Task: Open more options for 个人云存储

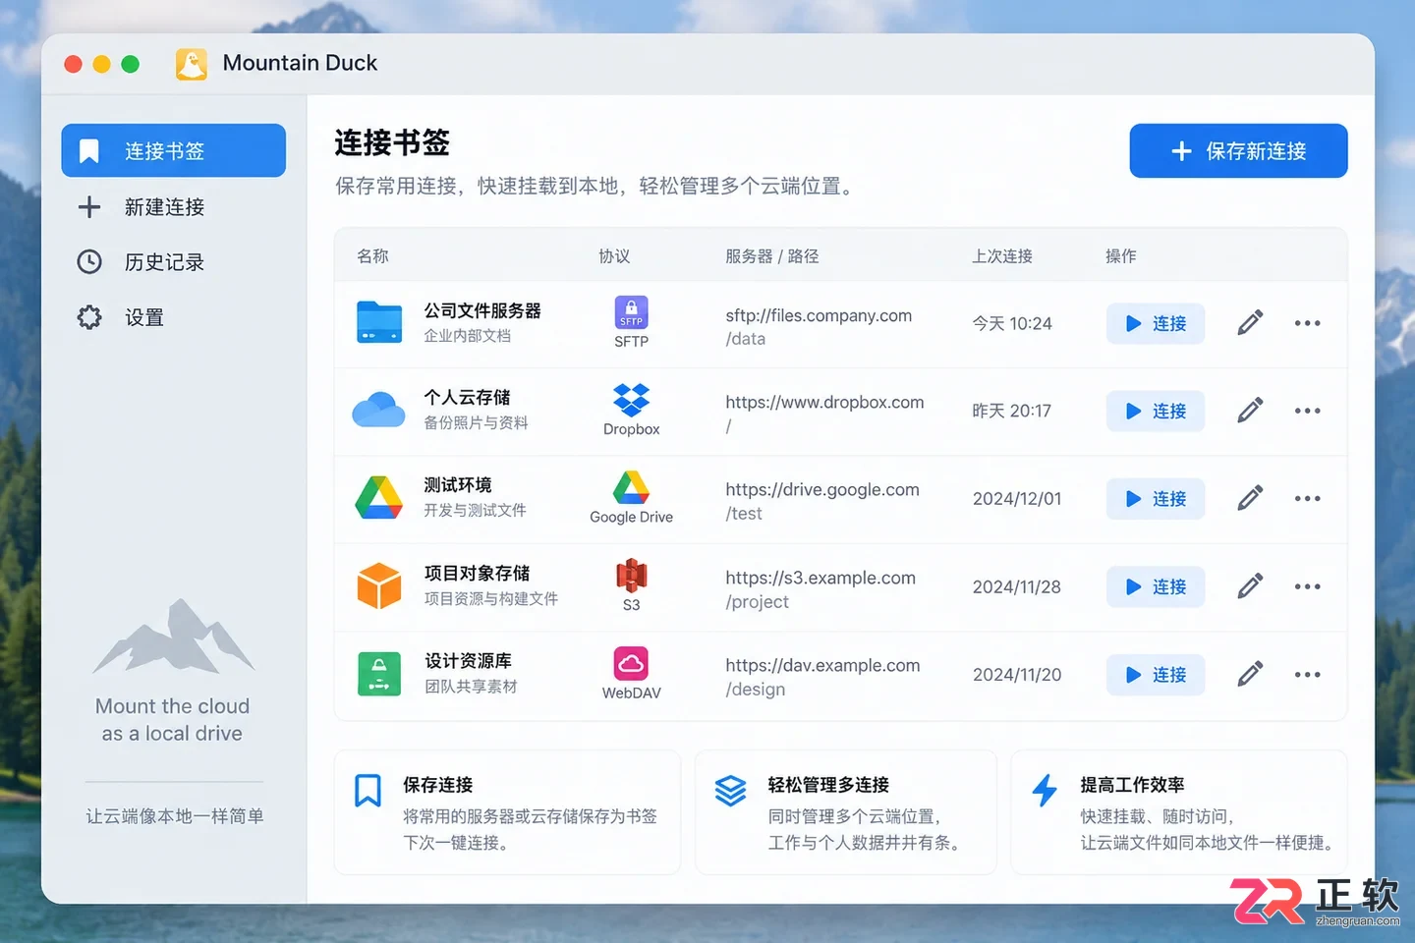Action: pyautogui.click(x=1307, y=411)
